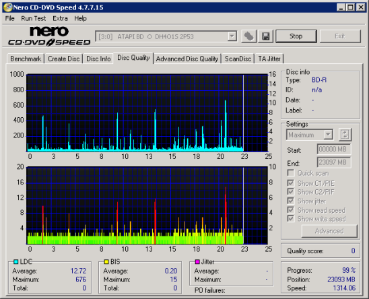
Task: Click the drive options wrench icon
Action: click(x=248, y=36)
